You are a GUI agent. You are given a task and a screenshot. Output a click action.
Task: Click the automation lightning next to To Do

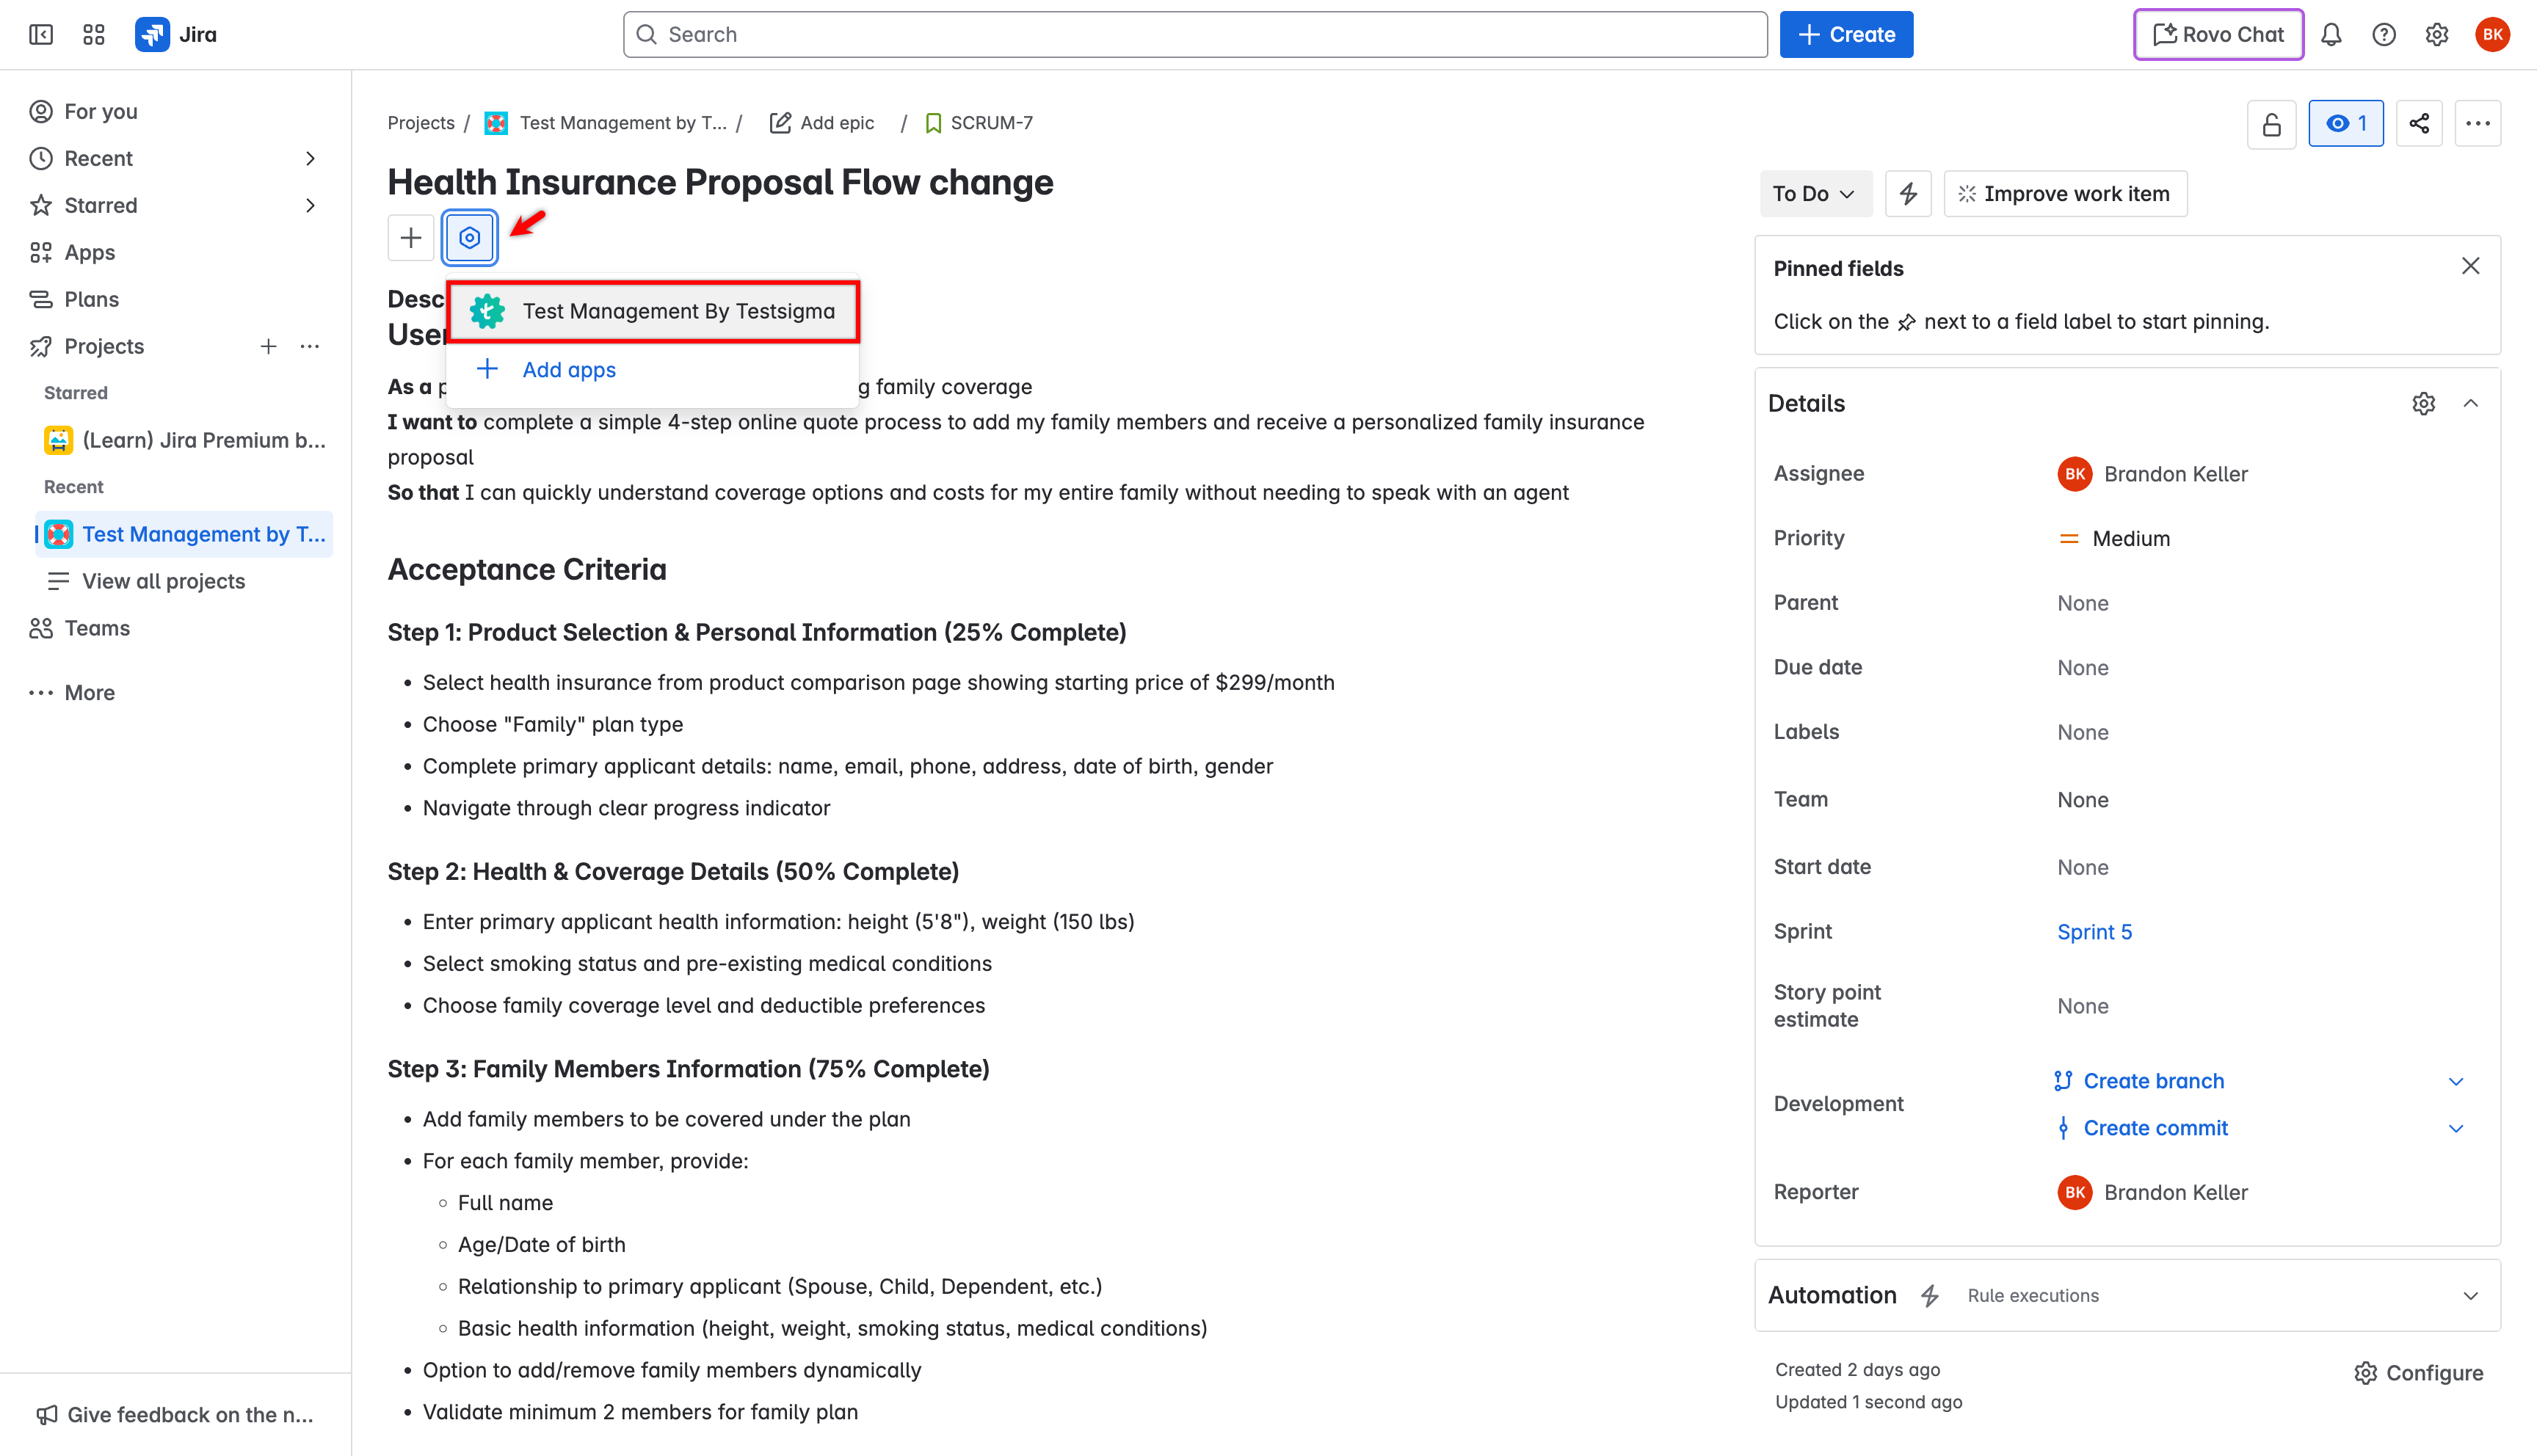(1908, 193)
